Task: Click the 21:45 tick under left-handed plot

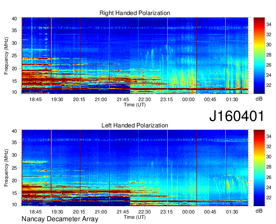Action: pos(123,212)
